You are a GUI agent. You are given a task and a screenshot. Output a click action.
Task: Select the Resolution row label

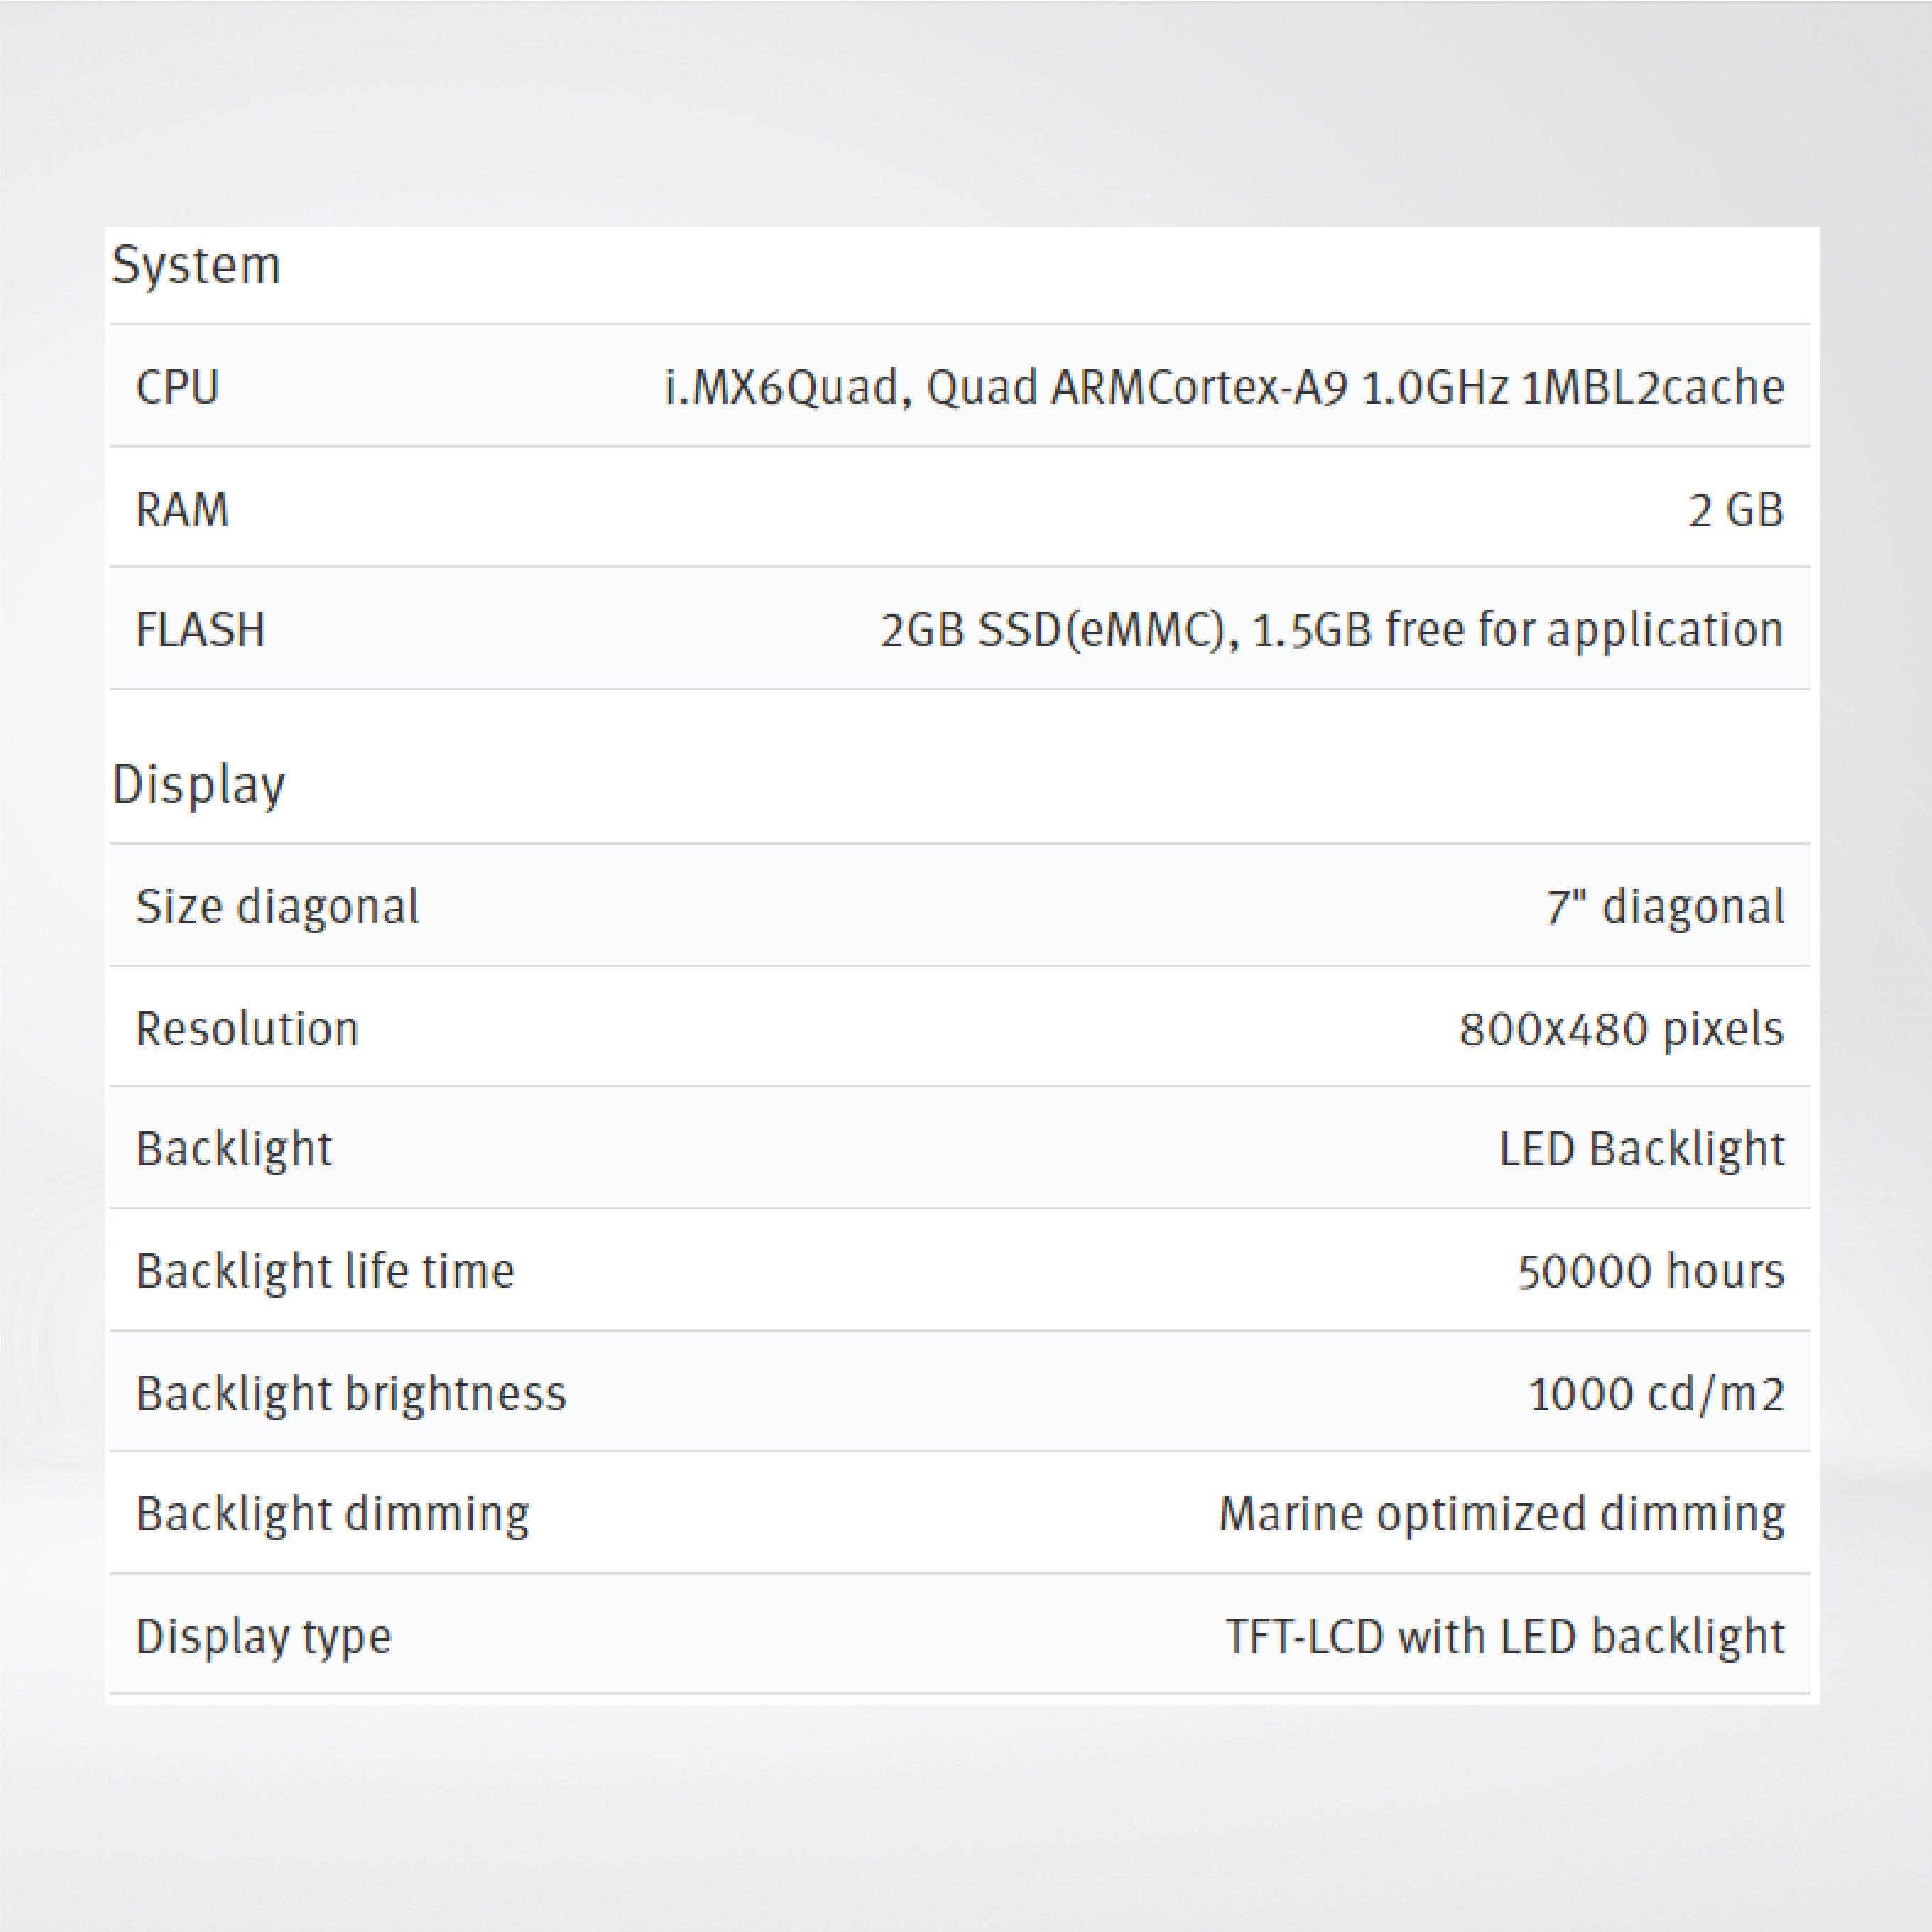tap(247, 1028)
